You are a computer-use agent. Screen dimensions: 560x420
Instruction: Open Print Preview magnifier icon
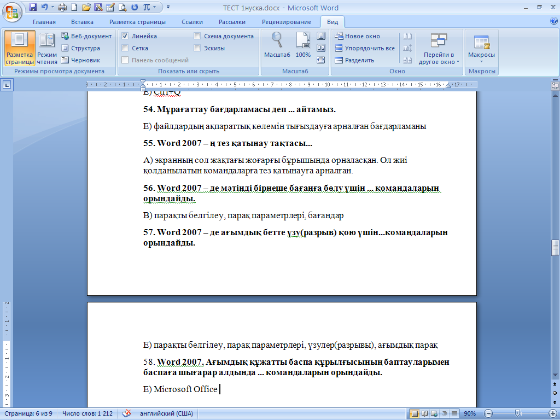pos(122,7)
